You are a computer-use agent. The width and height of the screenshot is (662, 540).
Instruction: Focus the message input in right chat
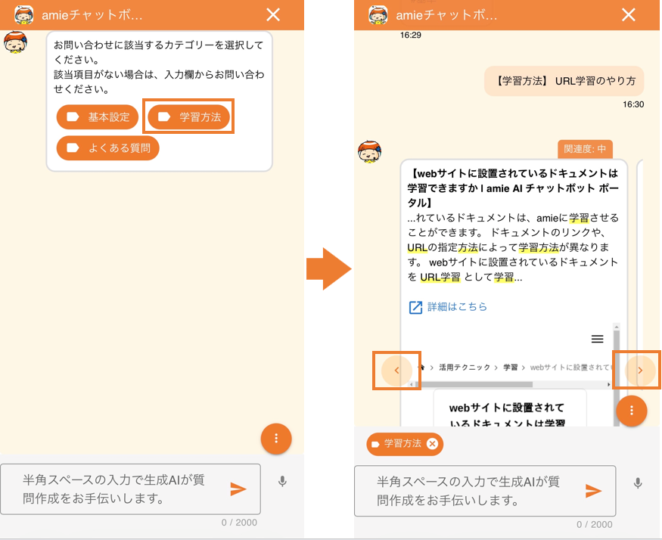[x=475, y=491]
